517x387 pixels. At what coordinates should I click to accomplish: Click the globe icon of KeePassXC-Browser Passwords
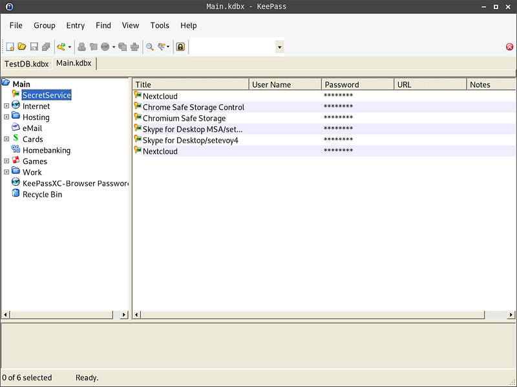click(16, 182)
